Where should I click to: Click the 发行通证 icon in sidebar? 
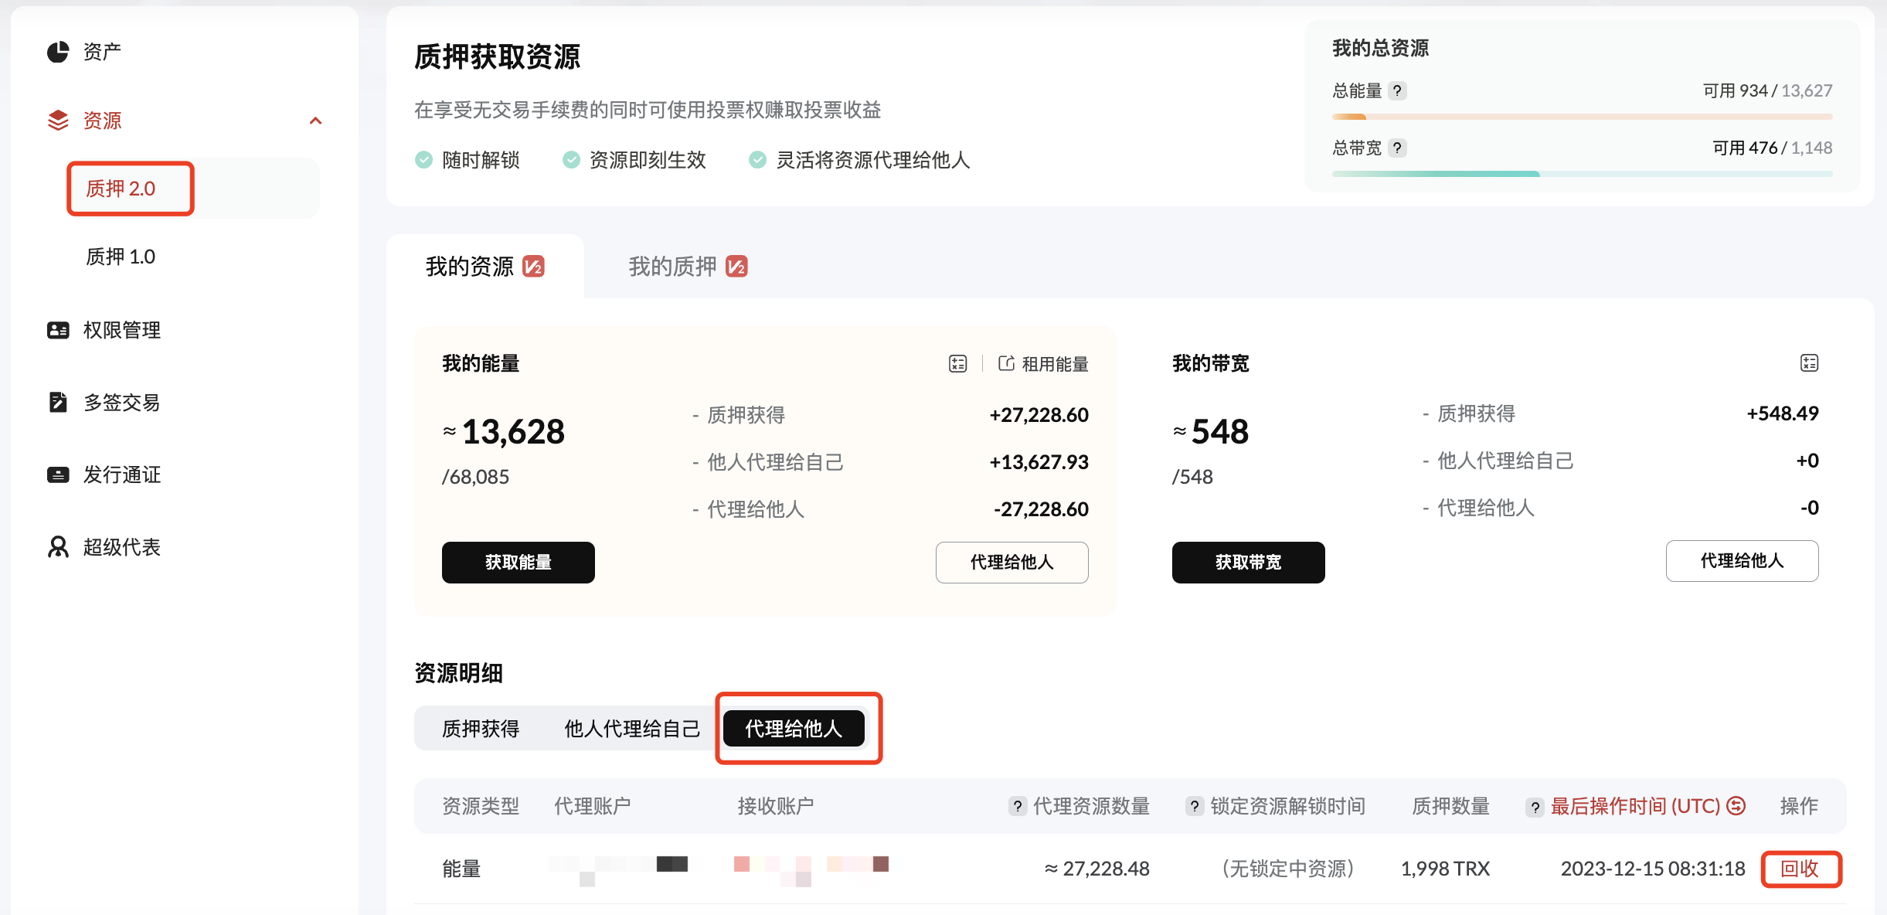[58, 475]
